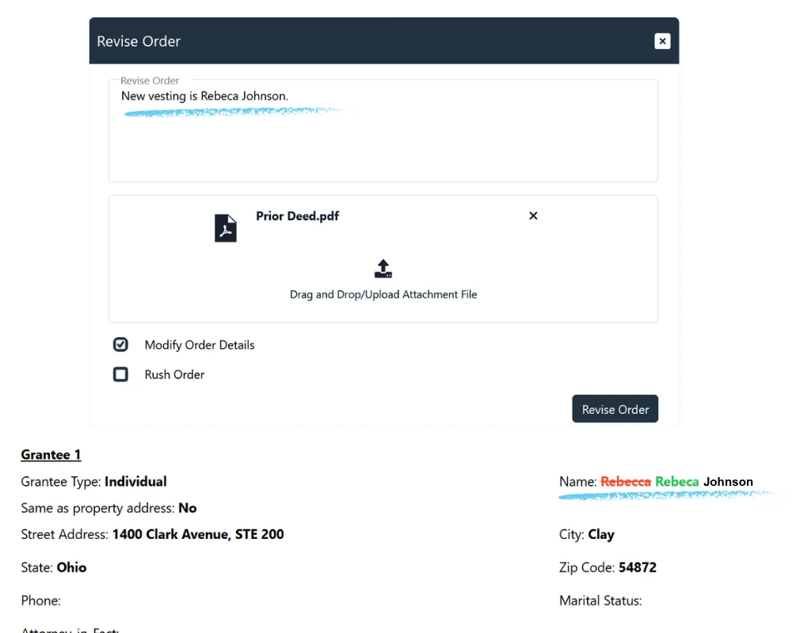
Task: Uncheck Modify Order Details checkbox
Action: pyautogui.click(x=120, y=345)
